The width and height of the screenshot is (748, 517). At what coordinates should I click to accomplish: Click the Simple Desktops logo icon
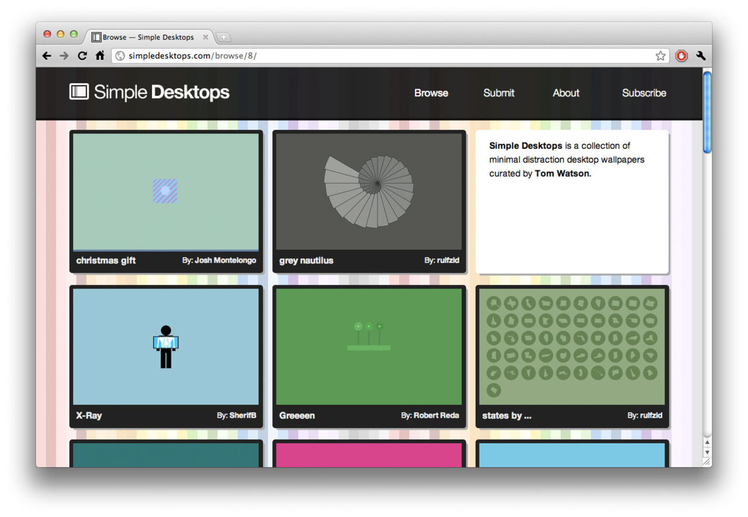79,92
